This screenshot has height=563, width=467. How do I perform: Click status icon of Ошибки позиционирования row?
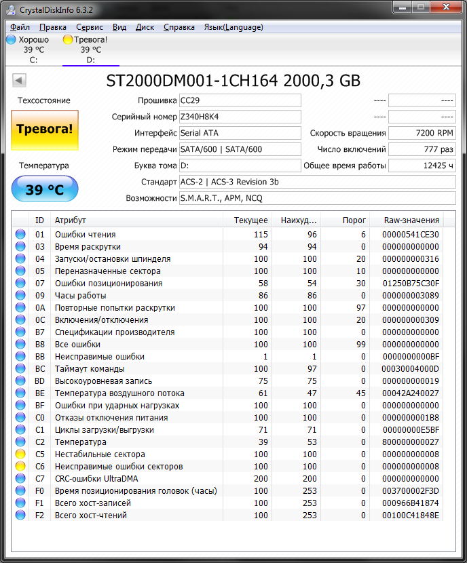(x=20, y=283)
